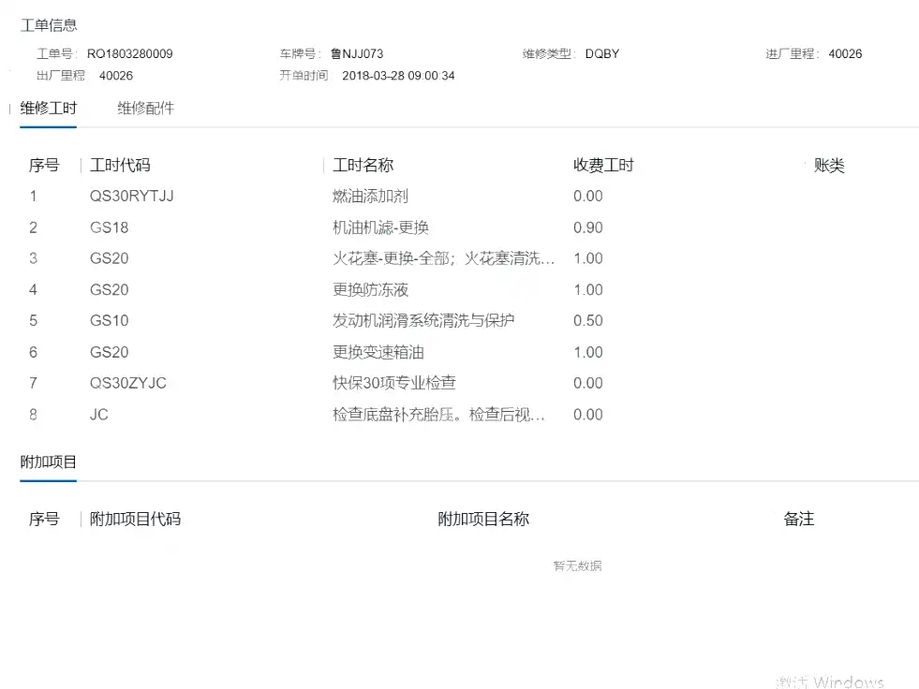Screen dimensions: 919x689
Task: Select row 快保30项专业检查
Action: [x=394, y=383]
